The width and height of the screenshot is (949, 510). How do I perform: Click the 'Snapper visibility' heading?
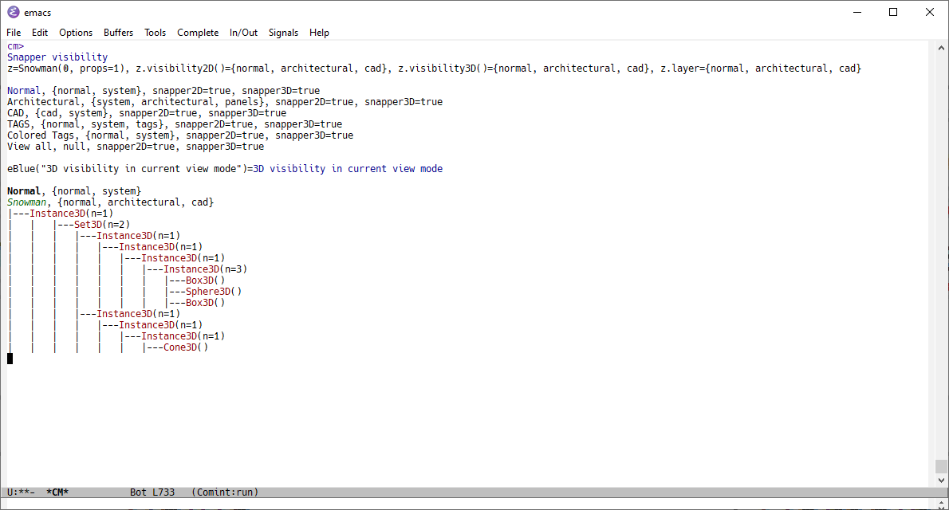[x=57, y=57]
